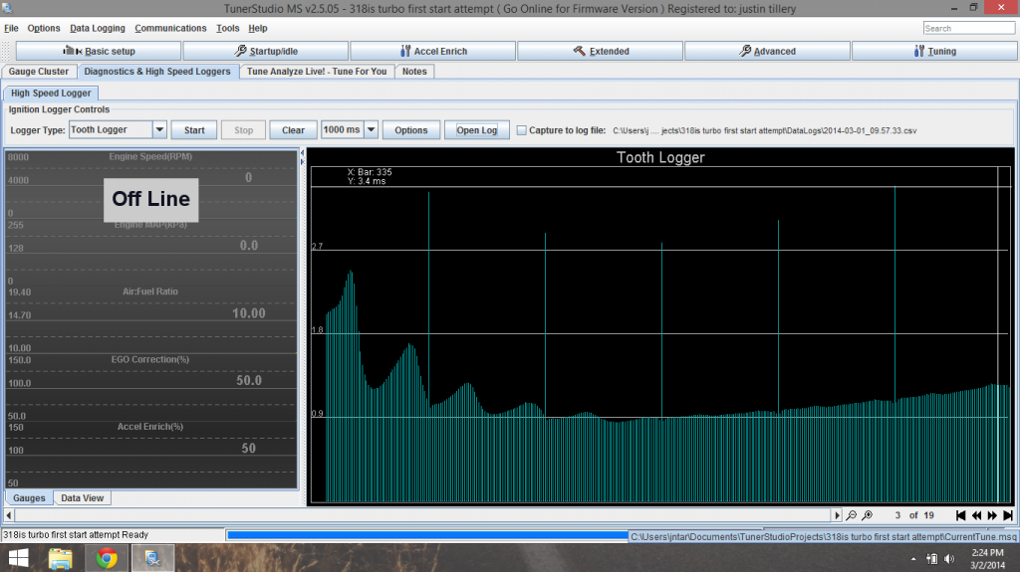This screenshot has height=572, width=1020.
Task: Open the Basic setup toolbar menu
Action: click(99, 51)
